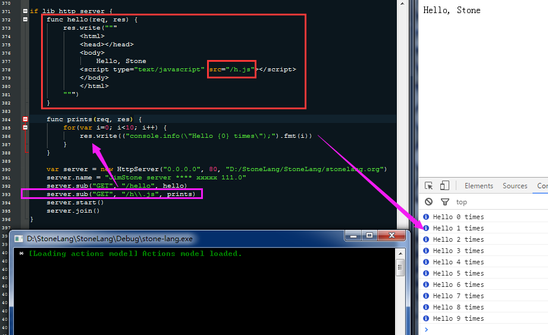548x335 pixels.
Task: Click the 'HttpServer' constructor call on line 390
Action: (138, 169)
